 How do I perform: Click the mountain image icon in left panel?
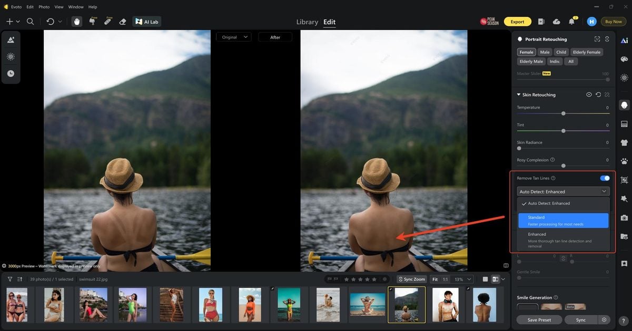click(x=11, y=40)
